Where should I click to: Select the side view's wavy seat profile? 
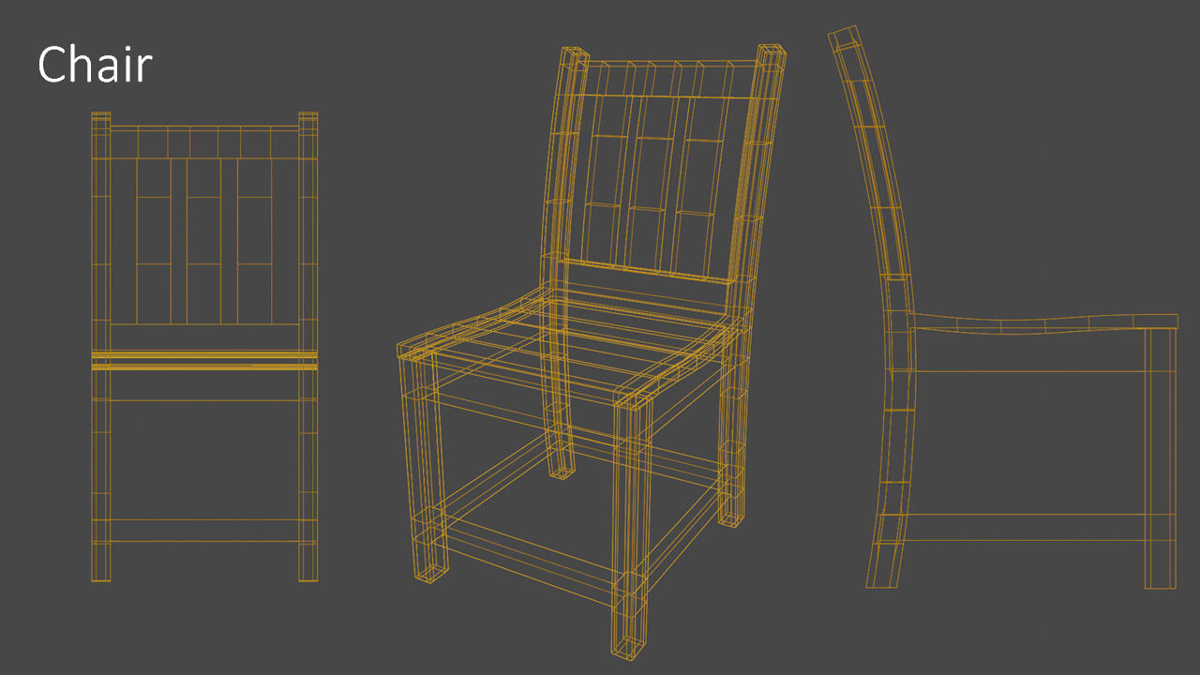click(x=1041, y=324)
